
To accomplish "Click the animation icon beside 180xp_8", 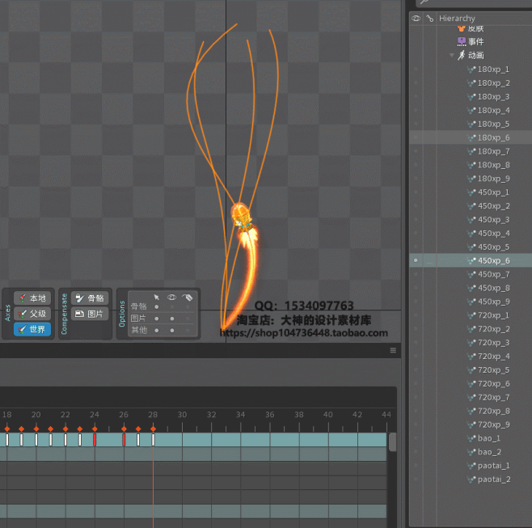I will point(471,165).
